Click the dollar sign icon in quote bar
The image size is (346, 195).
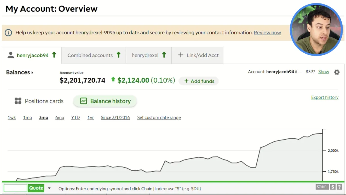[x=333, y=187]
